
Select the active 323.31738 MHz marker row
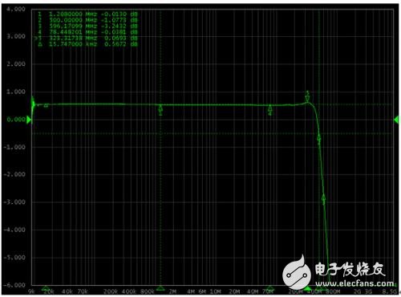click(87, 39)
